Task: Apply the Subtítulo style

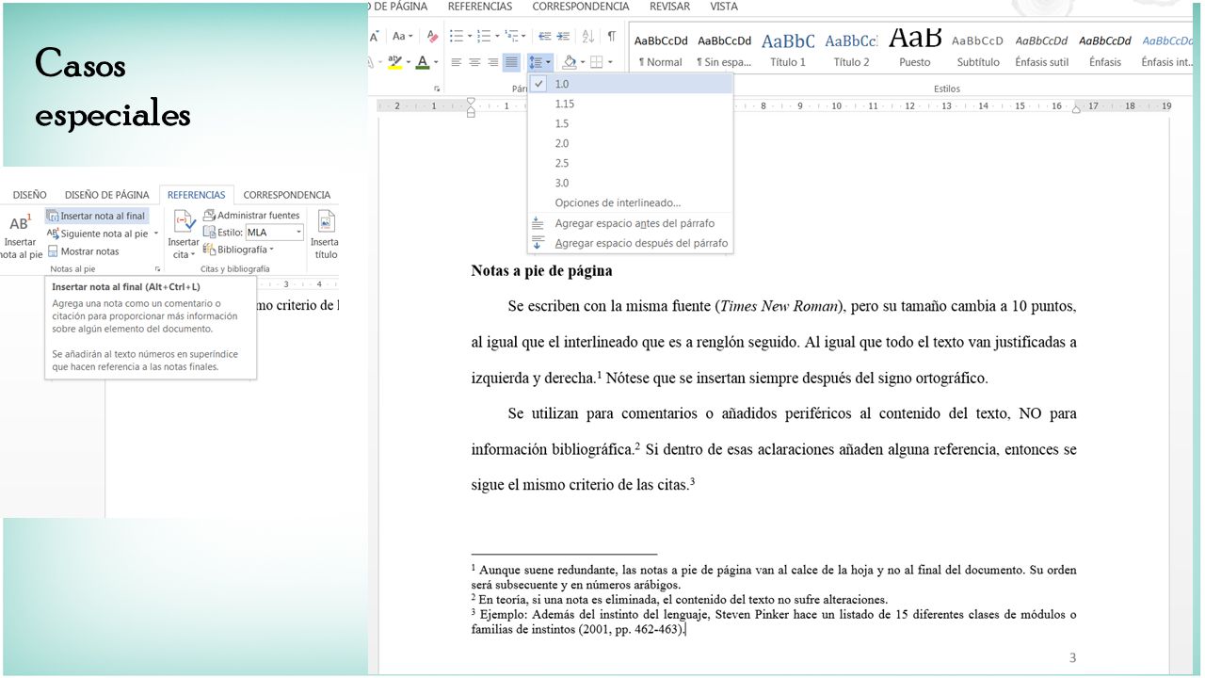Action: click(978, 50)
